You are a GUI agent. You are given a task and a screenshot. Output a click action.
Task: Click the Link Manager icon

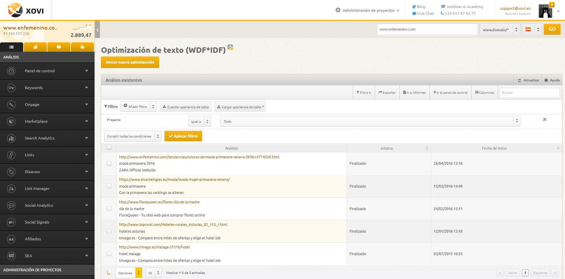(11, 189)
